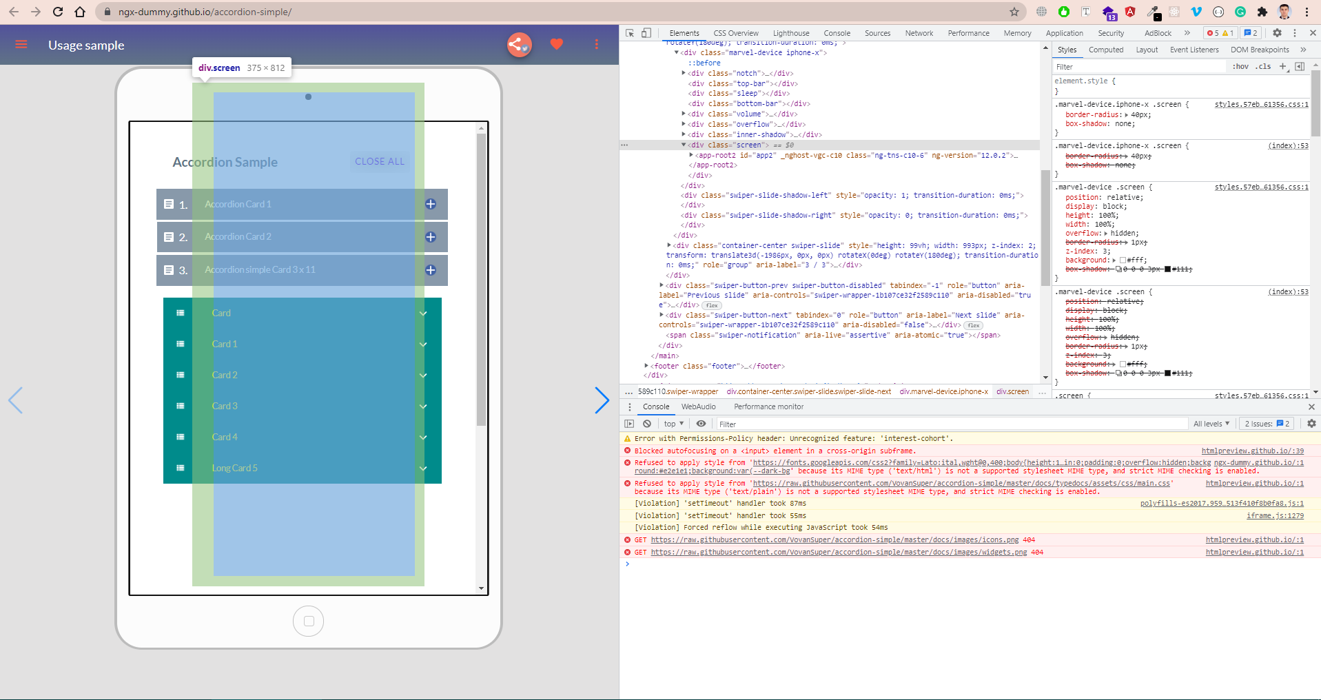
Task: Expand the notch div node in DOM tree
Action: (x=684, y=73)
